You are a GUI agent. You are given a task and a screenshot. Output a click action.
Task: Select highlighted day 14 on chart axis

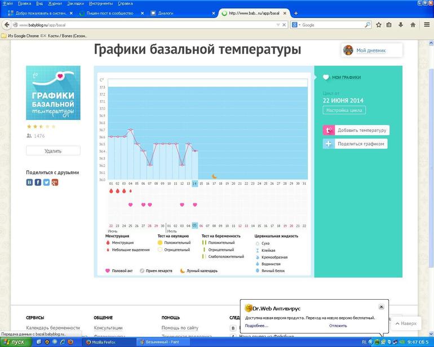[195, 184]
